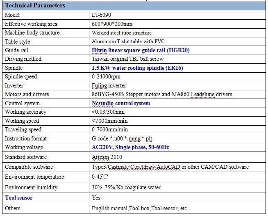268x216 pixels.
Task: Select the 'Table style' label
Action: [x=18, y=41]
